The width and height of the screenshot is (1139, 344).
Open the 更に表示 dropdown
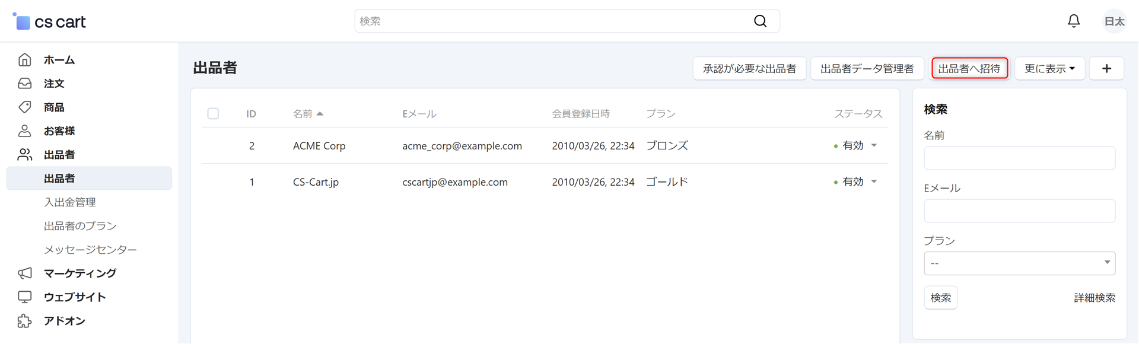coord(1049,69)
